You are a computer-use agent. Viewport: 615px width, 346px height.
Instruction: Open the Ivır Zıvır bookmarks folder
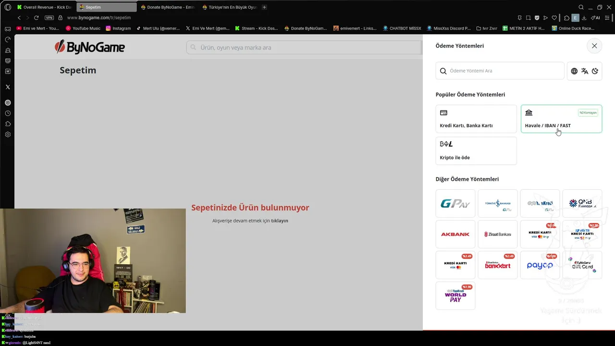[x=487, y=28]
